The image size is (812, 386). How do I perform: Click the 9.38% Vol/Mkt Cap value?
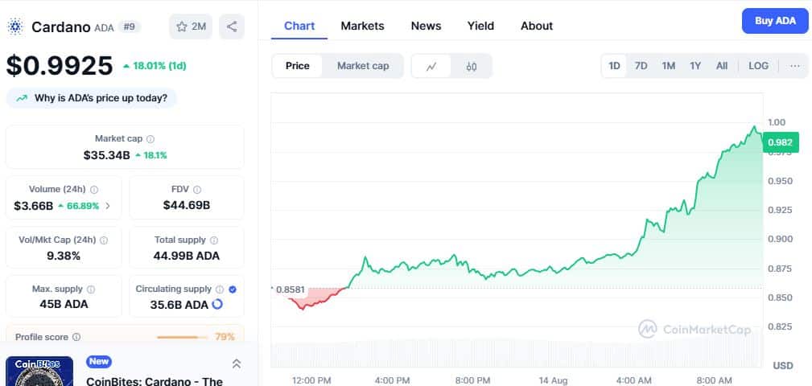64,256
